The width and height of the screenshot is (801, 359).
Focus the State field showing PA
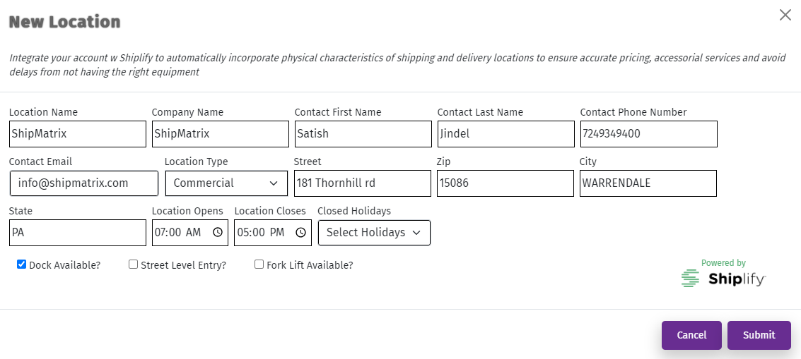78,233
